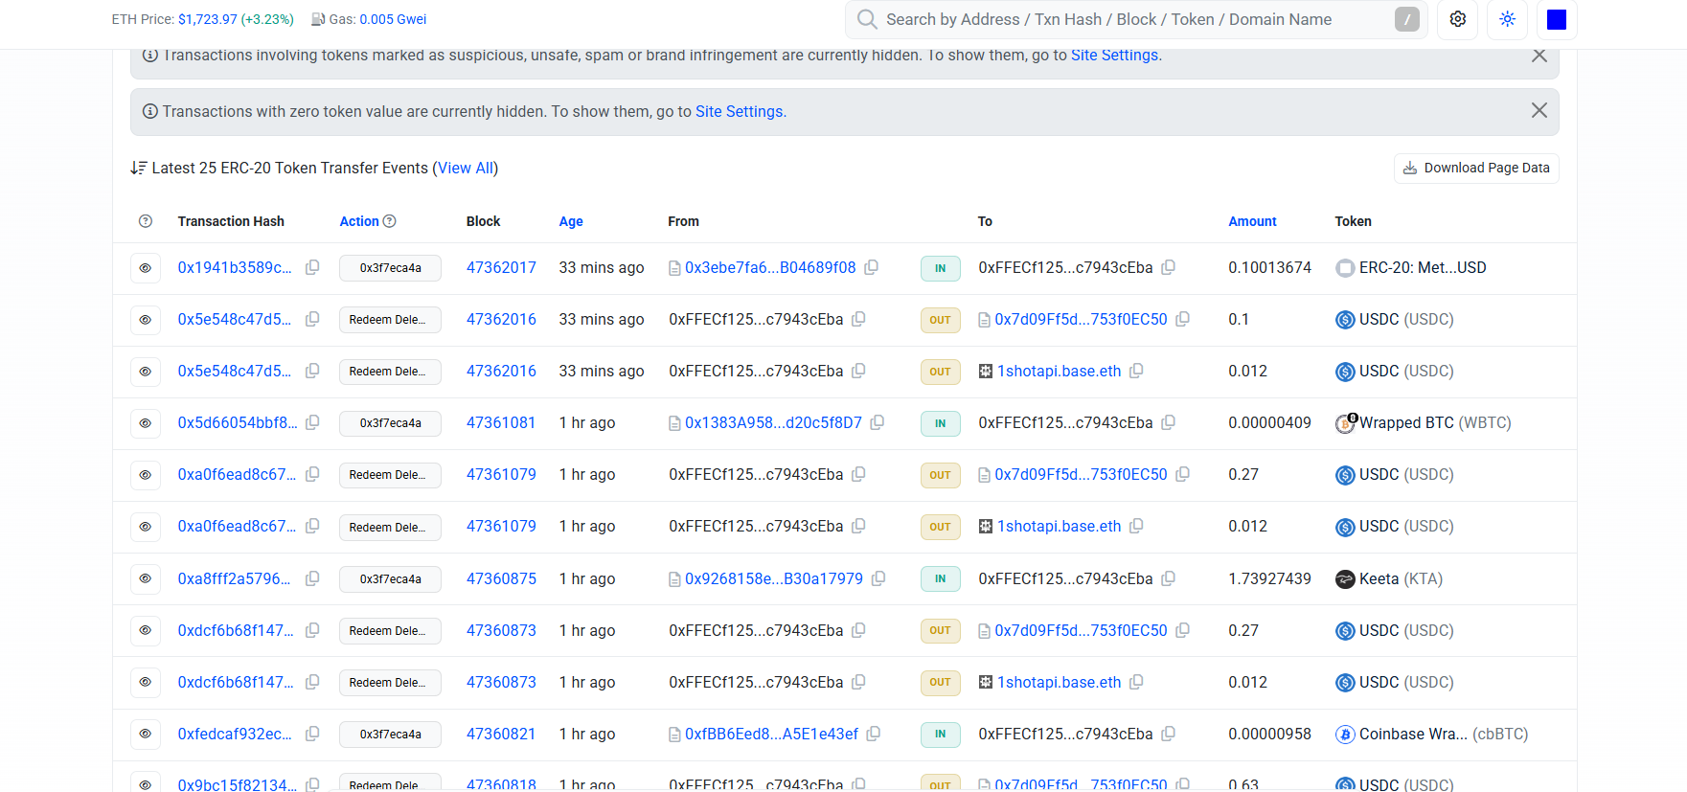Open transaction 0x5d66054bbf8...
1687x792 pixels.
238,423
